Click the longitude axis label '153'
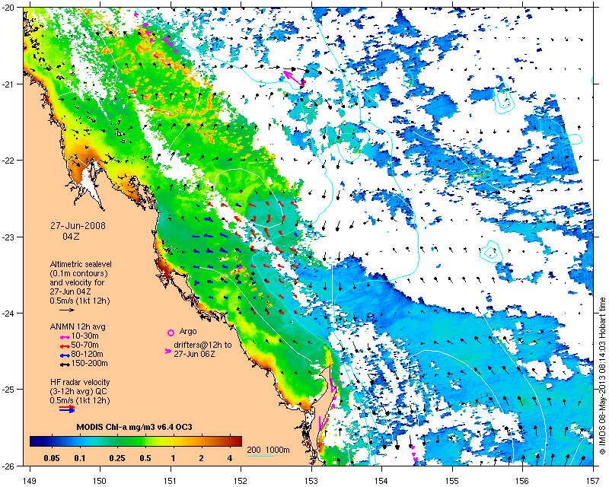Image resolution: width=609 pixels, height=487 pixels. (311, 481)
